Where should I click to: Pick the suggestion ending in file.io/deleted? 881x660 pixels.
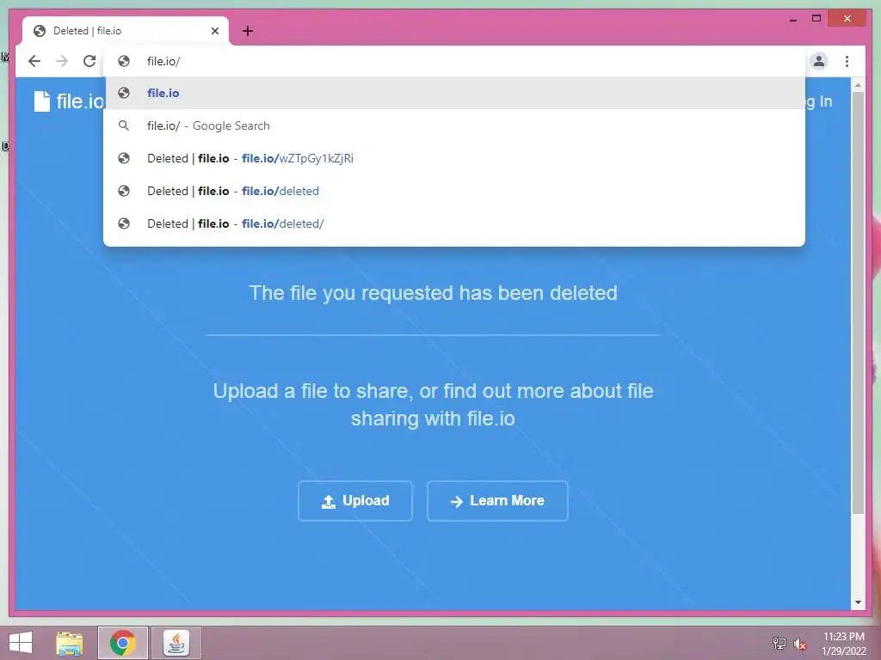(454, 191)
